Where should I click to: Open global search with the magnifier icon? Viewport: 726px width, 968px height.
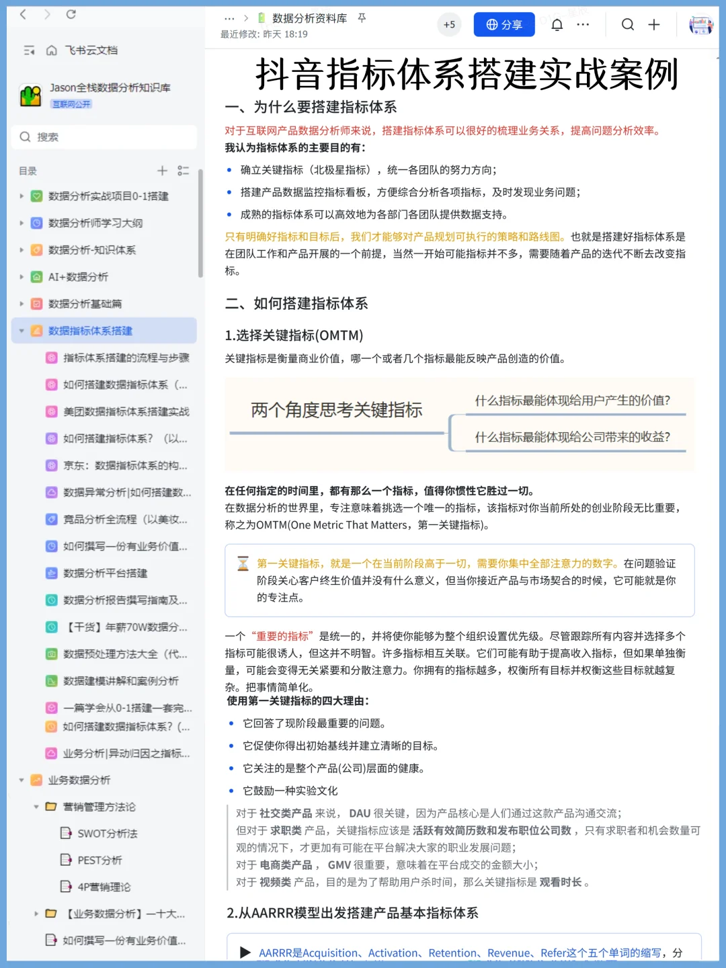628,25
